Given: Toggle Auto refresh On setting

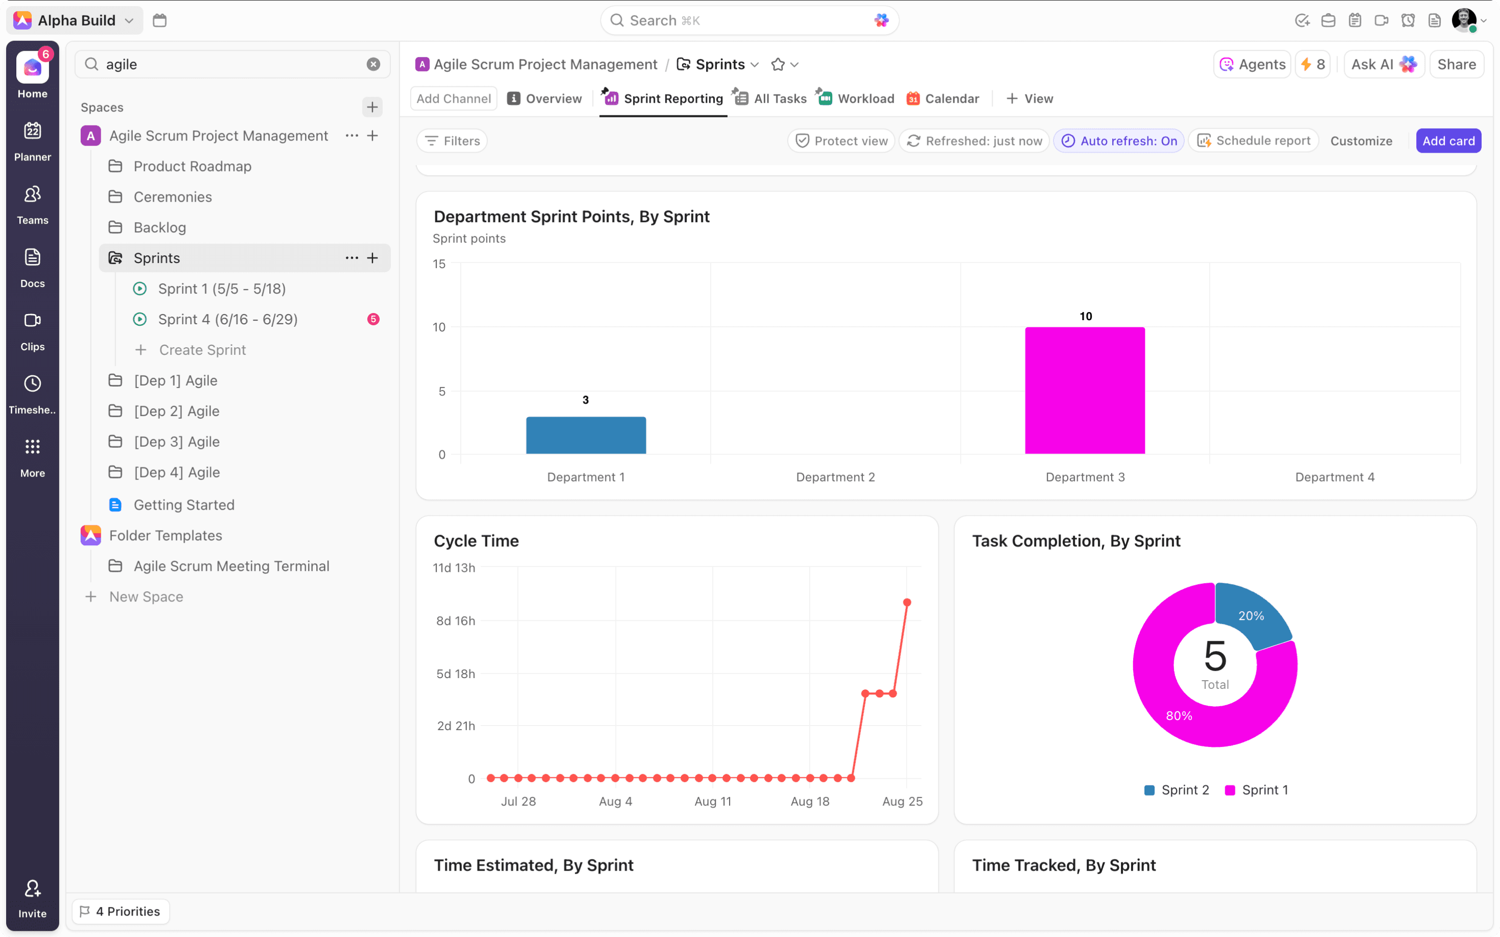Looking at the screenshot, I should (x=1119, y=140).
